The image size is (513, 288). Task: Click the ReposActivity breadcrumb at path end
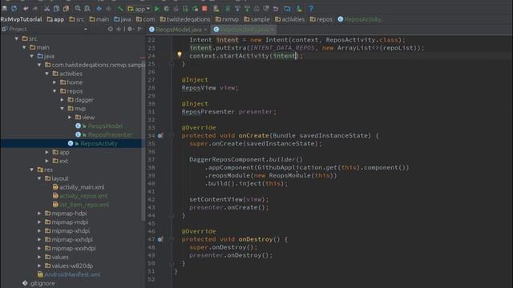click(360, 19)
